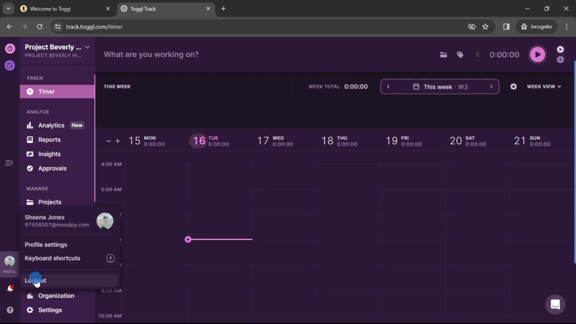Go to previous week arrow
This screenshot has height=324, width=576.
(x=388, y=86)
